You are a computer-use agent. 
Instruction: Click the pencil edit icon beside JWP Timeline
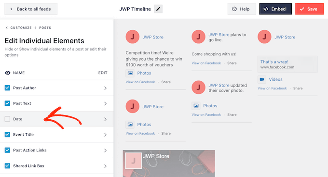pos(158,9)
